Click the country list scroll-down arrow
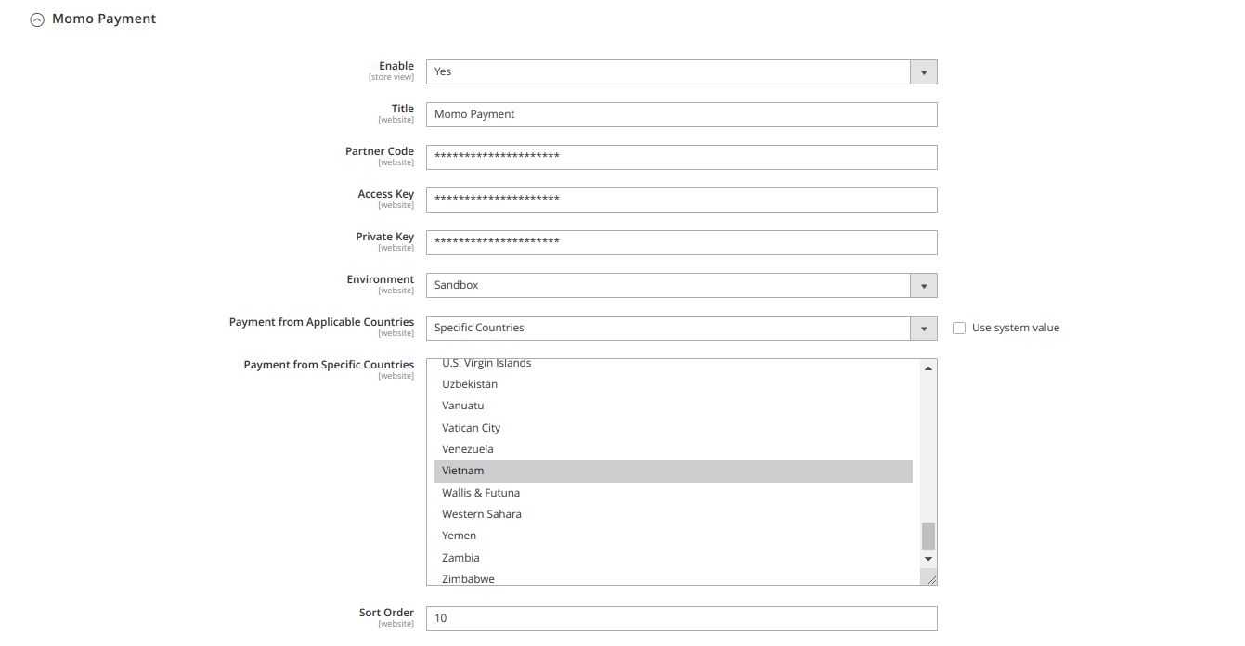The image size is (1245, 646). 928,559
